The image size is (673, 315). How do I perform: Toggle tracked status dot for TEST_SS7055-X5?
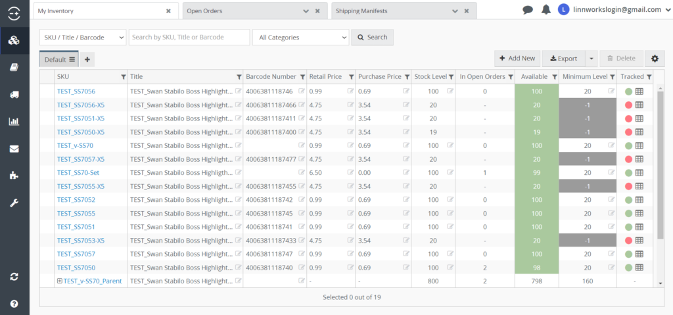(629, 186)
